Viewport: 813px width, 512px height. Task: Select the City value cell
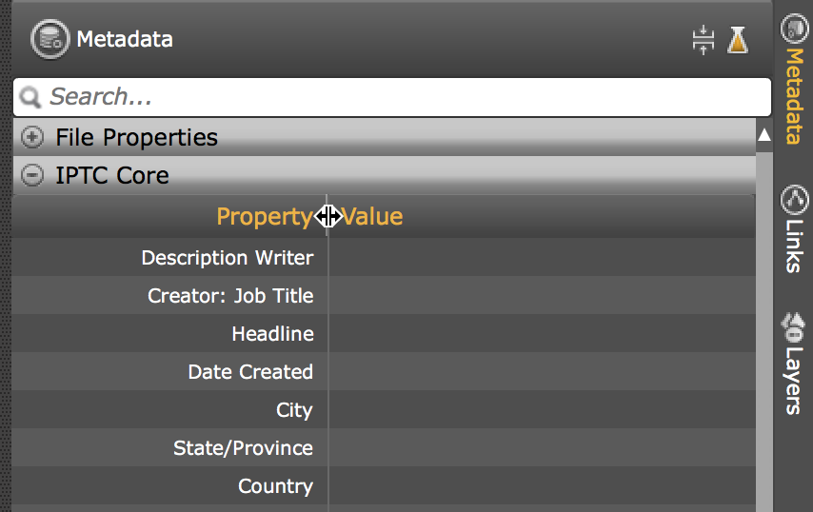[x=541, y=410]
